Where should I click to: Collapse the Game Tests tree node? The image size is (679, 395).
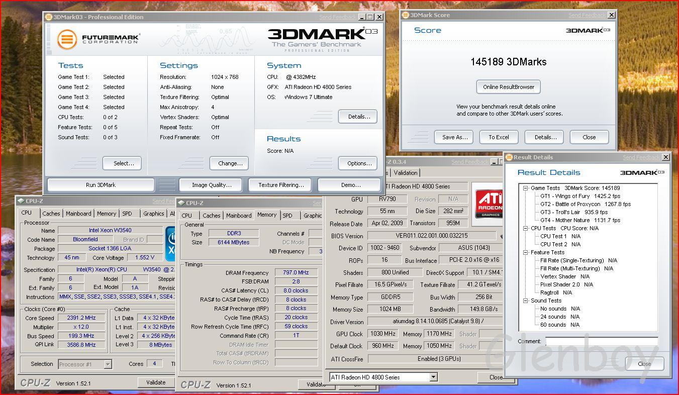526,188
